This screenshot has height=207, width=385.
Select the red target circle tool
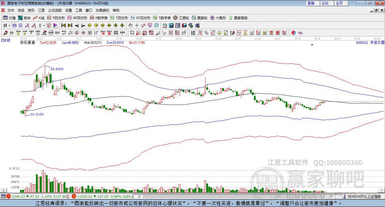(x=77, y=33)
